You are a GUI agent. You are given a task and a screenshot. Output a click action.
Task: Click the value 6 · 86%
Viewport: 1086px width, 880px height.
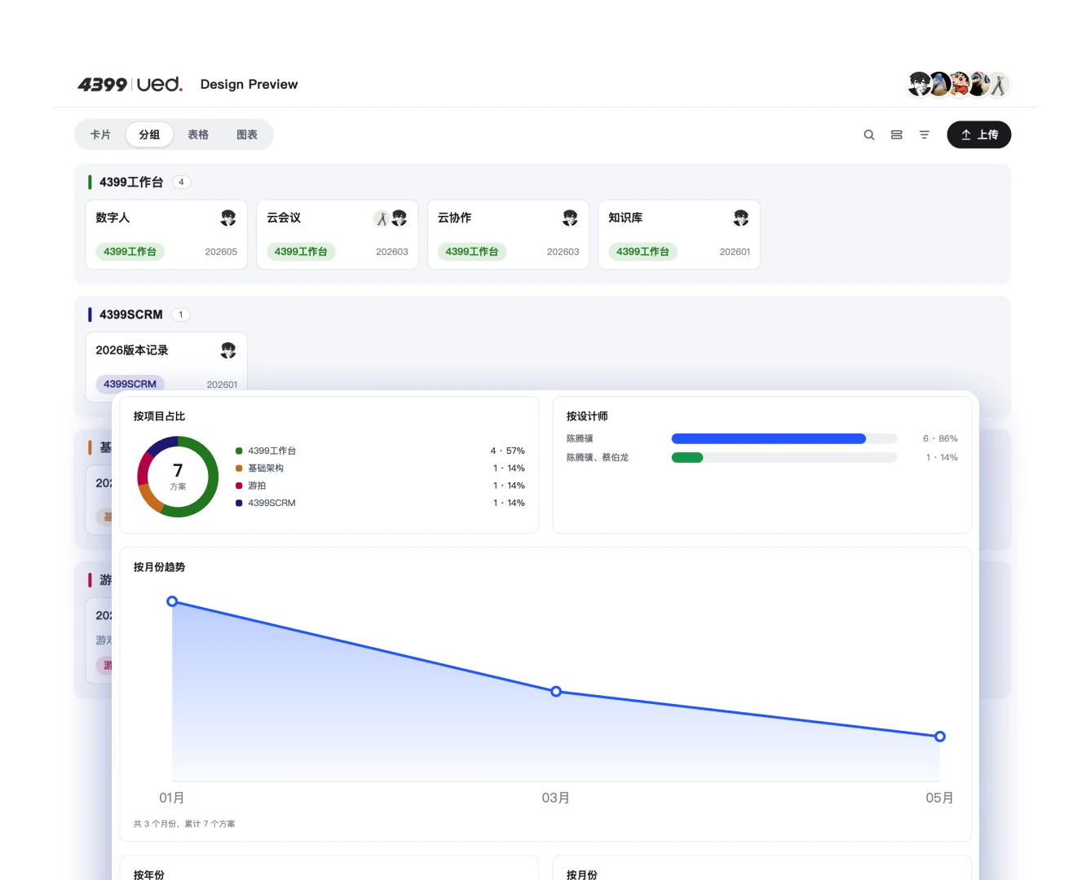[940, 438]
